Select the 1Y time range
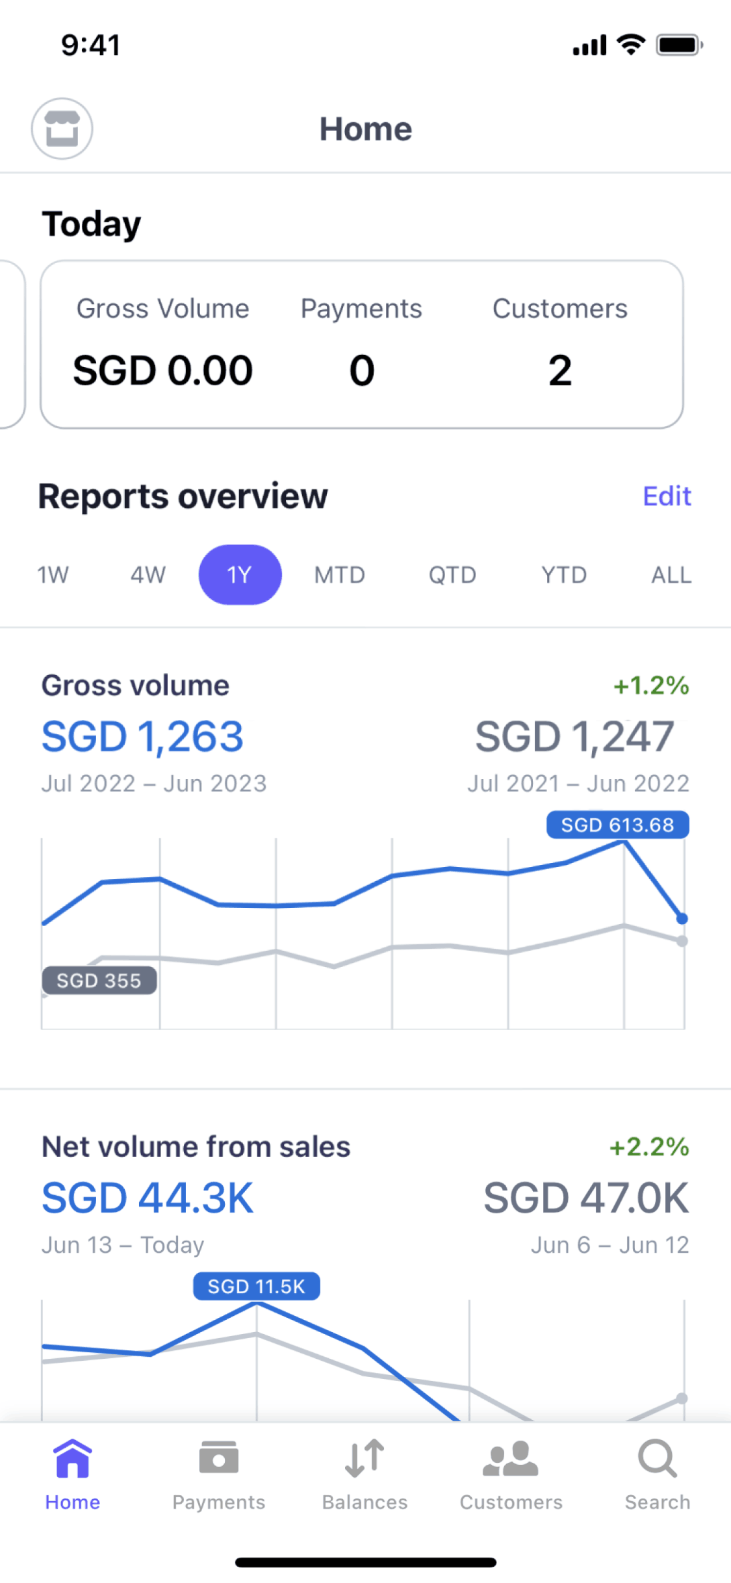Viewport: 731px width, 1583px height. (240, 575)
